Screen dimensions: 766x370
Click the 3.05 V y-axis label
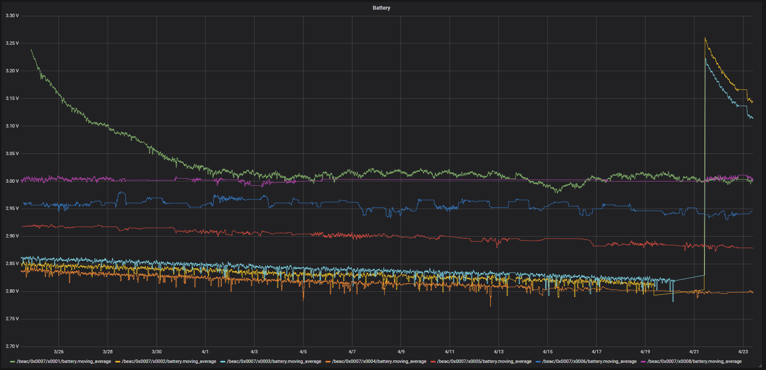(12, 153)
